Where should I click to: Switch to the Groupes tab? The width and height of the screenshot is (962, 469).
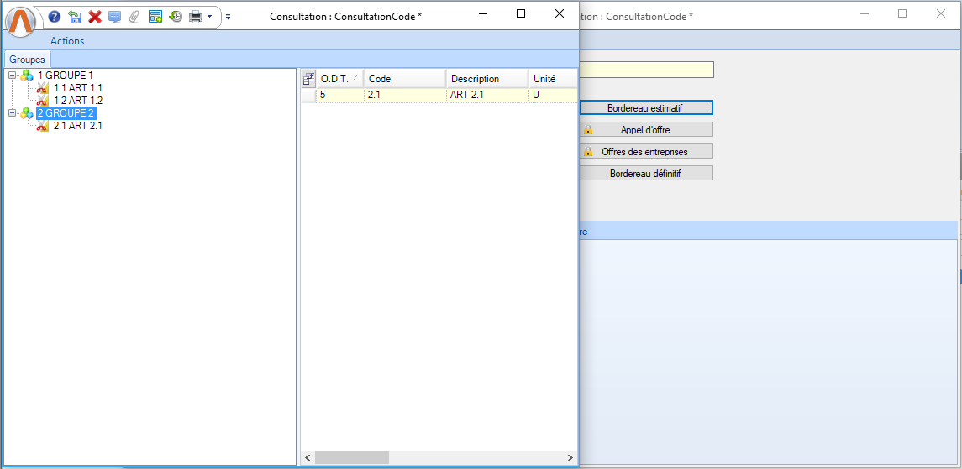tap(27, 60)
